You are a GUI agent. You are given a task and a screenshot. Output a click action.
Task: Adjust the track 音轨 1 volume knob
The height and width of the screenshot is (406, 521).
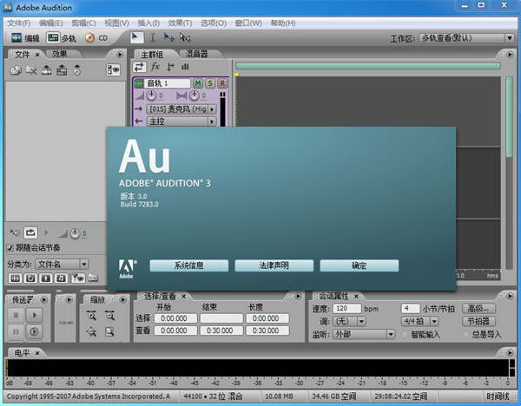[x=151, y=96]
